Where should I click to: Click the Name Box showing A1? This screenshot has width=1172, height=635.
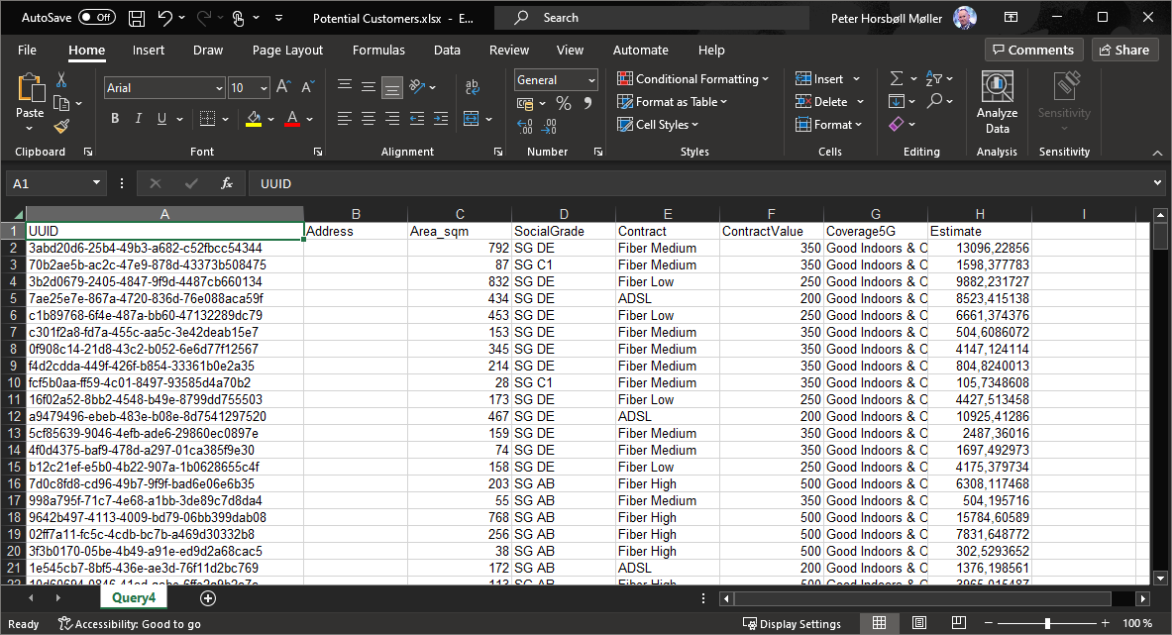[x=50, y=183]
